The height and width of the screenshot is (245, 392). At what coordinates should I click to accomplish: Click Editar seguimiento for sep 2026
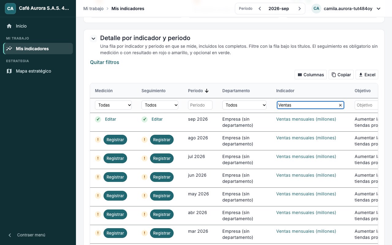click(157, 119)
